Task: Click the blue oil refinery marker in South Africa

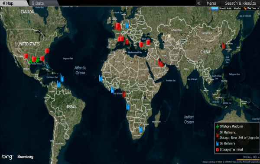Action: [x=140, y=129]
